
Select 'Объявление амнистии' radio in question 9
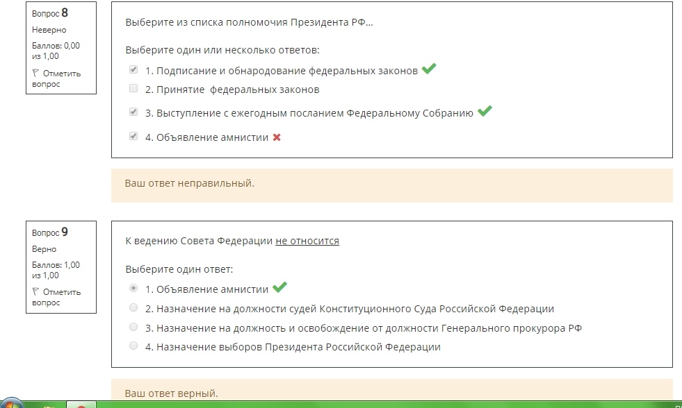[x=133, y=288]
